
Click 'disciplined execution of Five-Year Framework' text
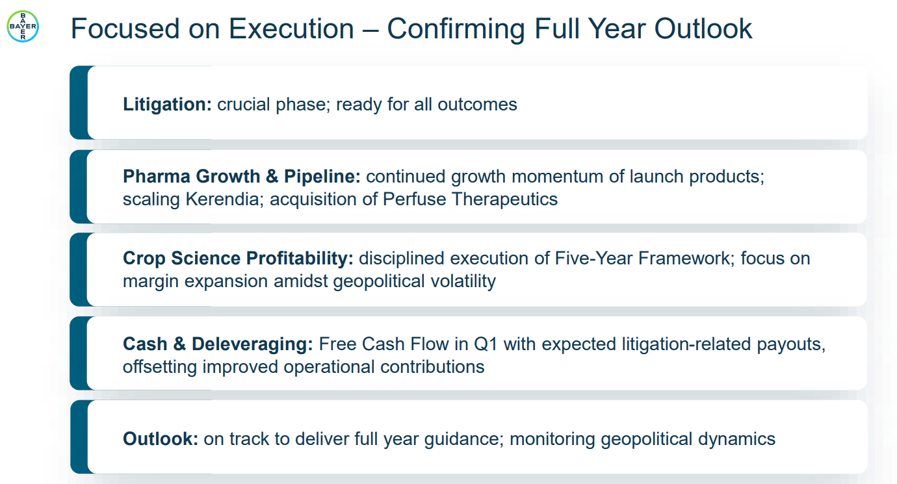coord(544,258)
